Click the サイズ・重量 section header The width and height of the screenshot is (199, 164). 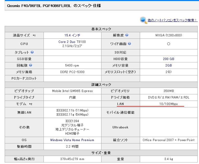(x=101, y=153)
